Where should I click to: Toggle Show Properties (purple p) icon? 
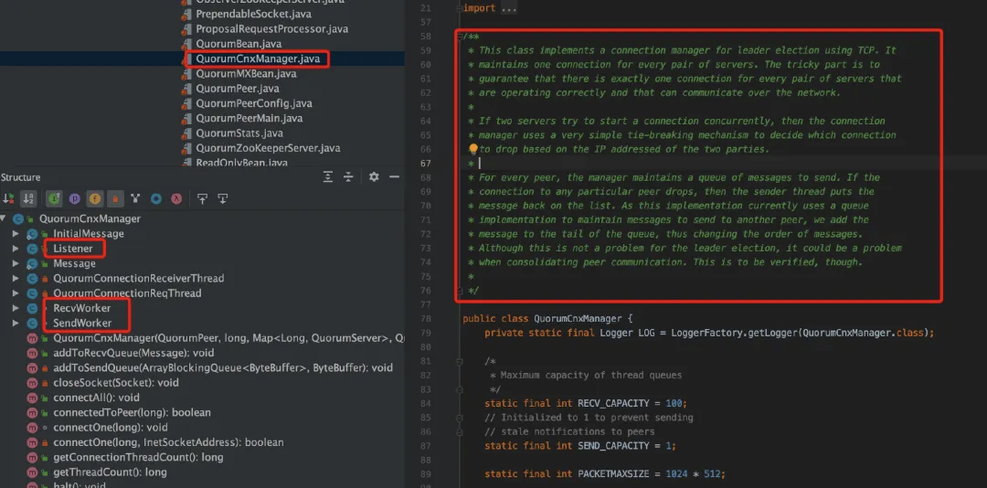tap(74, 198)
